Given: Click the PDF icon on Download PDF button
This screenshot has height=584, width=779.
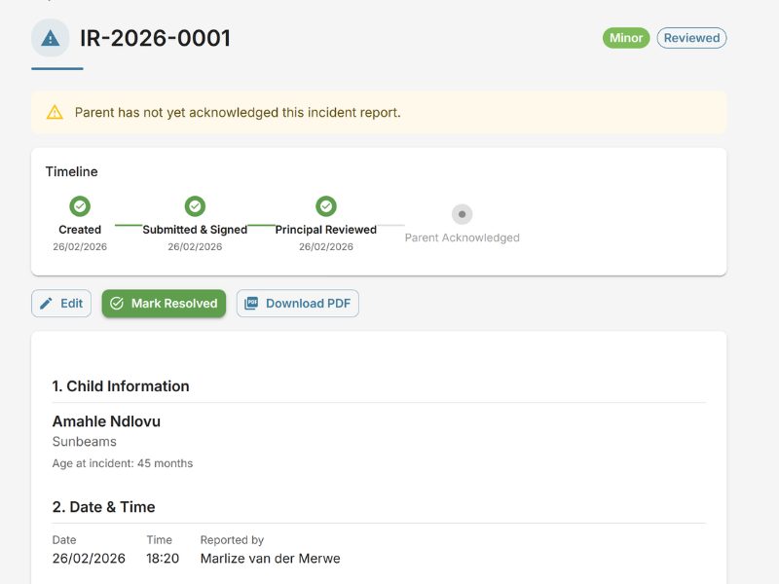Looking at the screenshot, I should (x=253, y=303).
